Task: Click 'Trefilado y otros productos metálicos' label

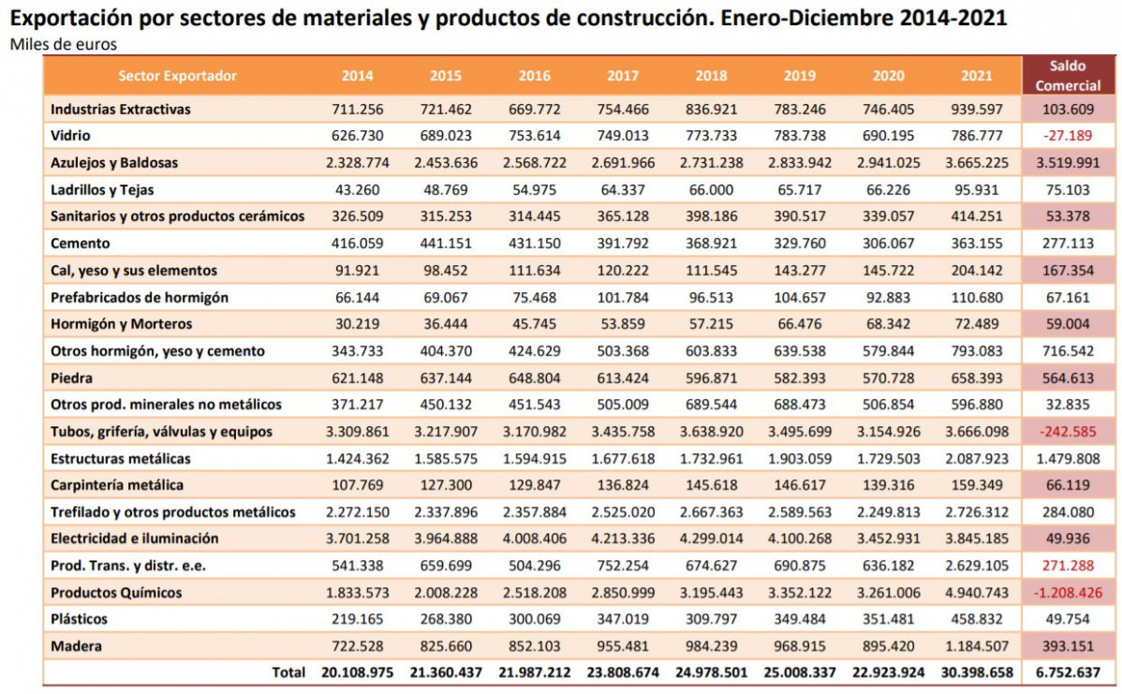Action: [x=172, y=512]
